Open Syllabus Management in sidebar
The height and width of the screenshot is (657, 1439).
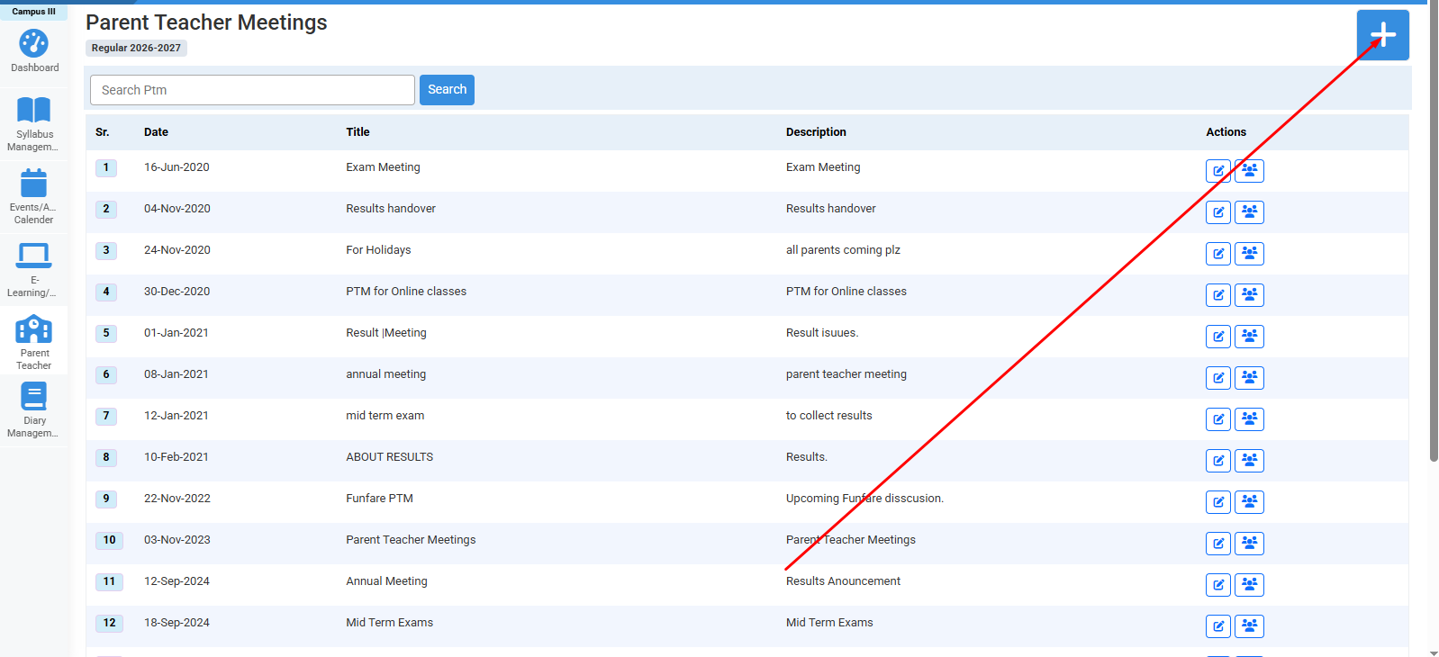34,124
